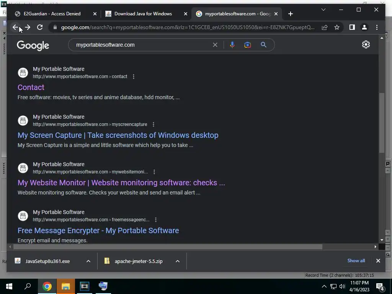The height and width of the screenshot is (294, 392).
Task: Show hidden system tray icons
Action: (x=324, y=286)
